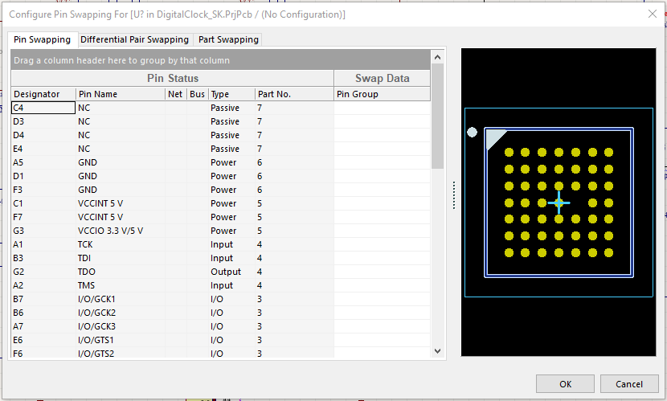Select the Pin Swapping tab

(42, 39)
